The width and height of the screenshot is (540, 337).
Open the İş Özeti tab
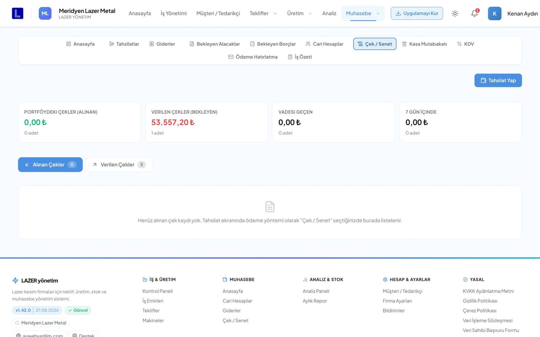pos(300,57)
